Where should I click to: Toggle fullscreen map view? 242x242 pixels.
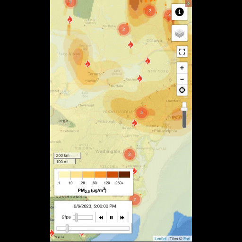[x=182, y=52]
